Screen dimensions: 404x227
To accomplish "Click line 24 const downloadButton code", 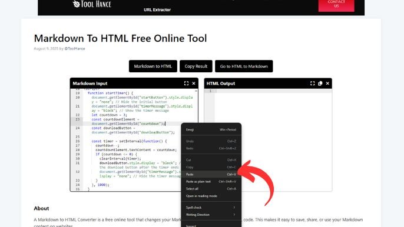I will tap(133, 130).
